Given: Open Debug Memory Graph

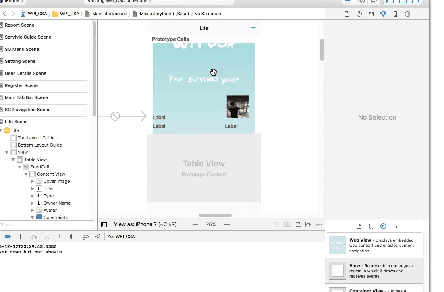Looking at the screenshot, I should click(x=85, y=236).
